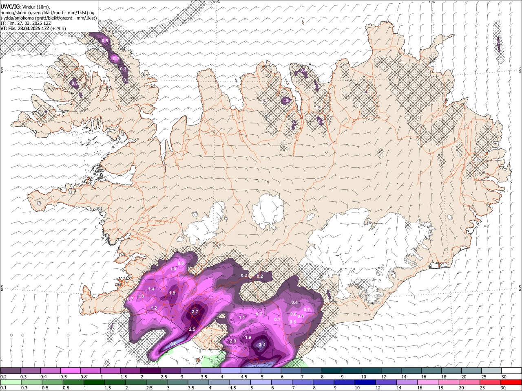
Task: Click the 'IT: Fim. 27. 03. 2025 12Z' line
Action: click(x=26, y=23)
